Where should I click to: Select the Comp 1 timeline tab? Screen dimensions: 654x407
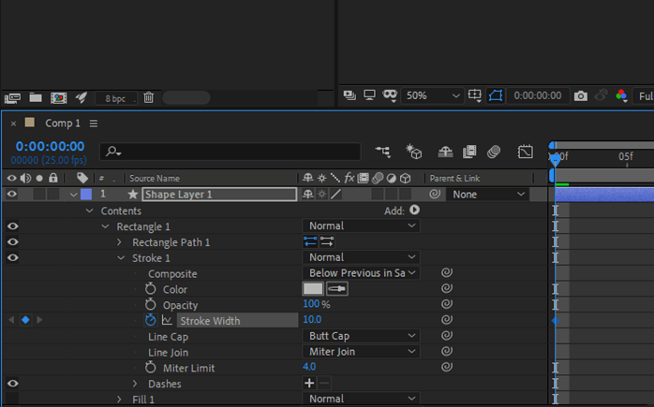coord(63,124)
